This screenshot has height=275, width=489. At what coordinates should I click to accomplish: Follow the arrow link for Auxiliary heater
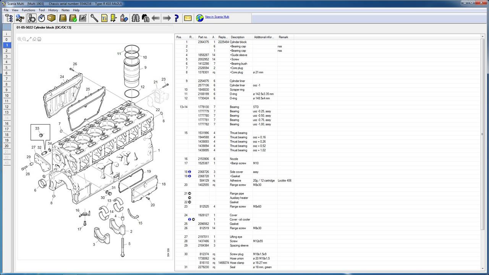tap(189, 198)
